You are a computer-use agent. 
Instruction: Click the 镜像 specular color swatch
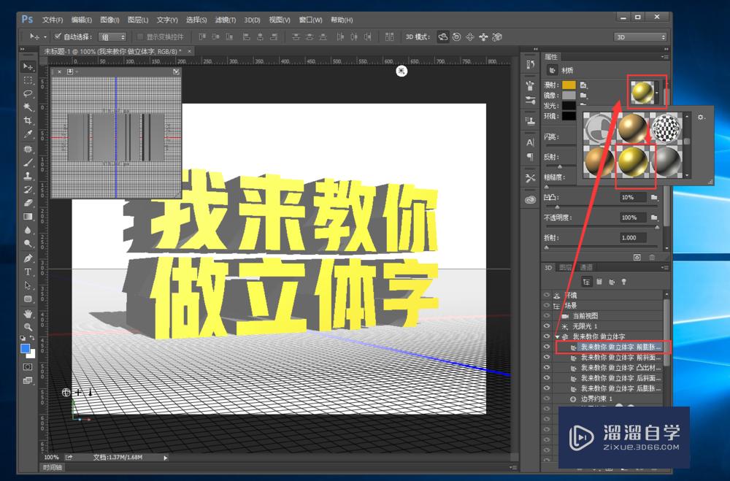pos(569,96)
